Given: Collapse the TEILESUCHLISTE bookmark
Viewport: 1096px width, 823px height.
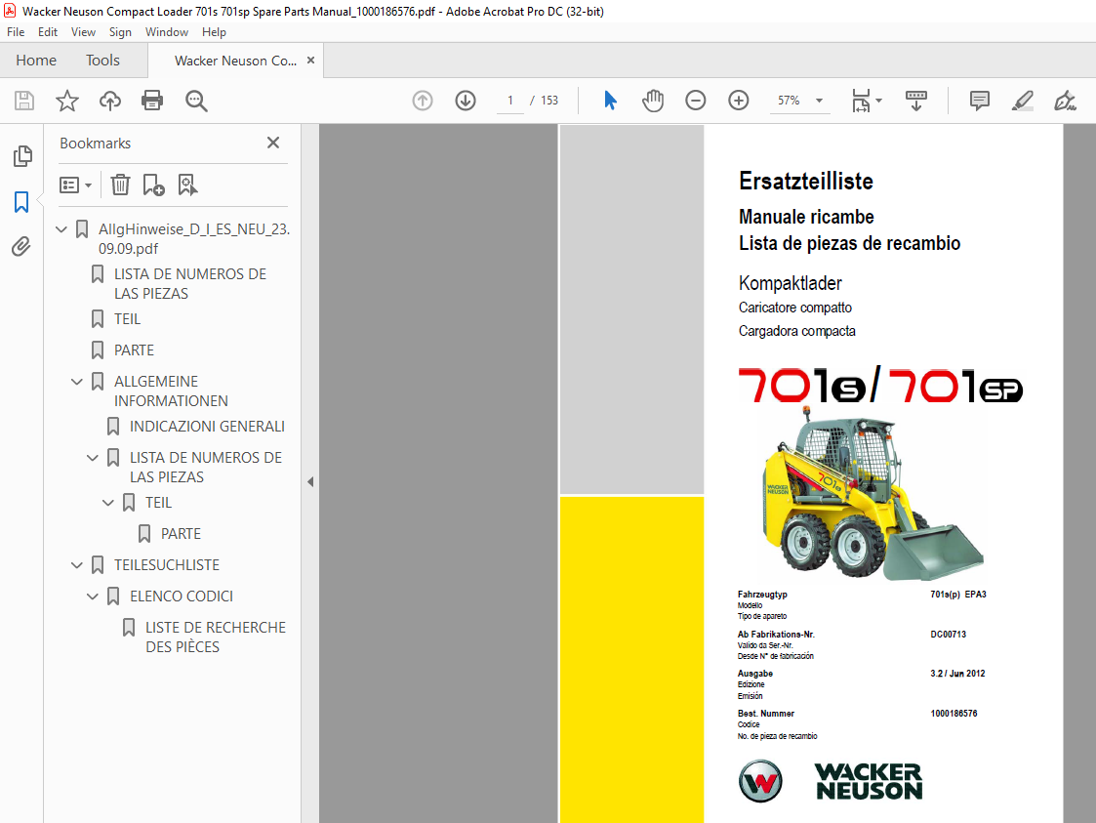Looking at the screenshot, I should click(77, 564).
